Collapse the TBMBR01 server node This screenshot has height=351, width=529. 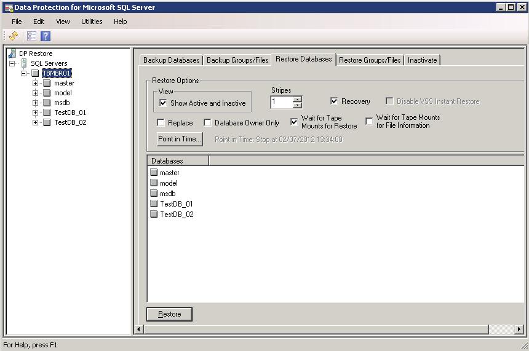click(x=23, y=73)
